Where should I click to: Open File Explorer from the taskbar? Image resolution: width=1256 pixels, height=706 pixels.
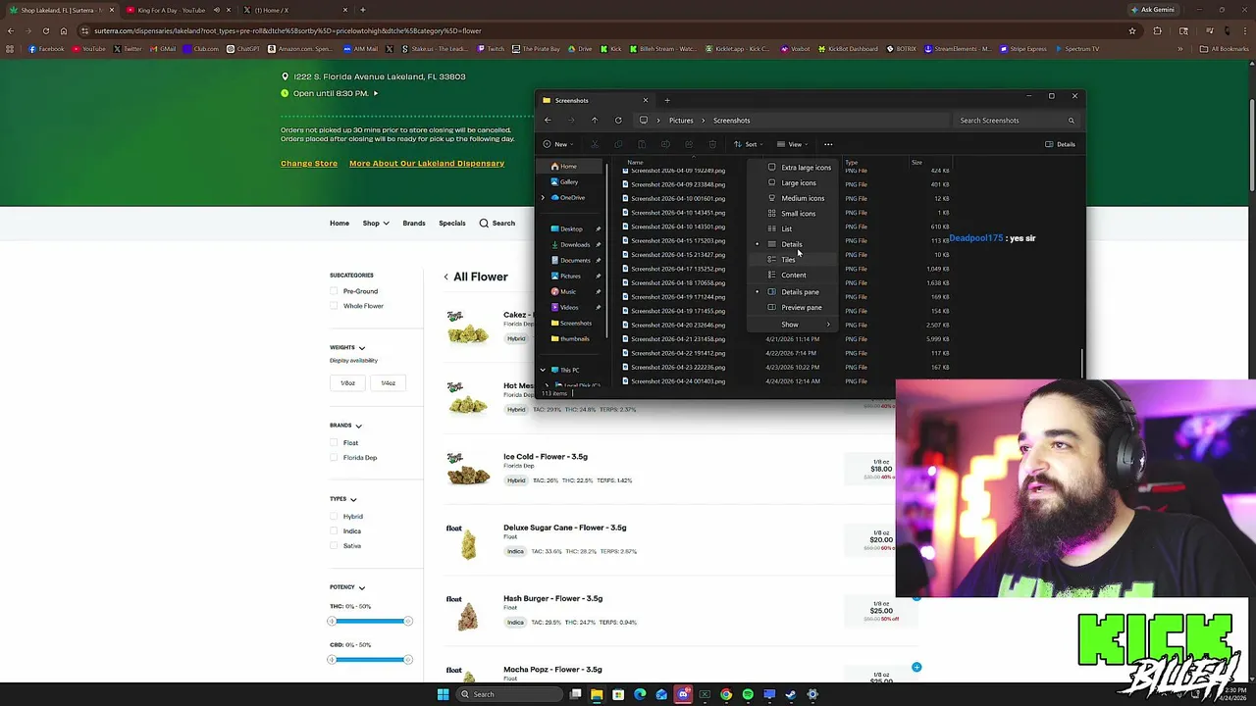(x=597, y=694)
